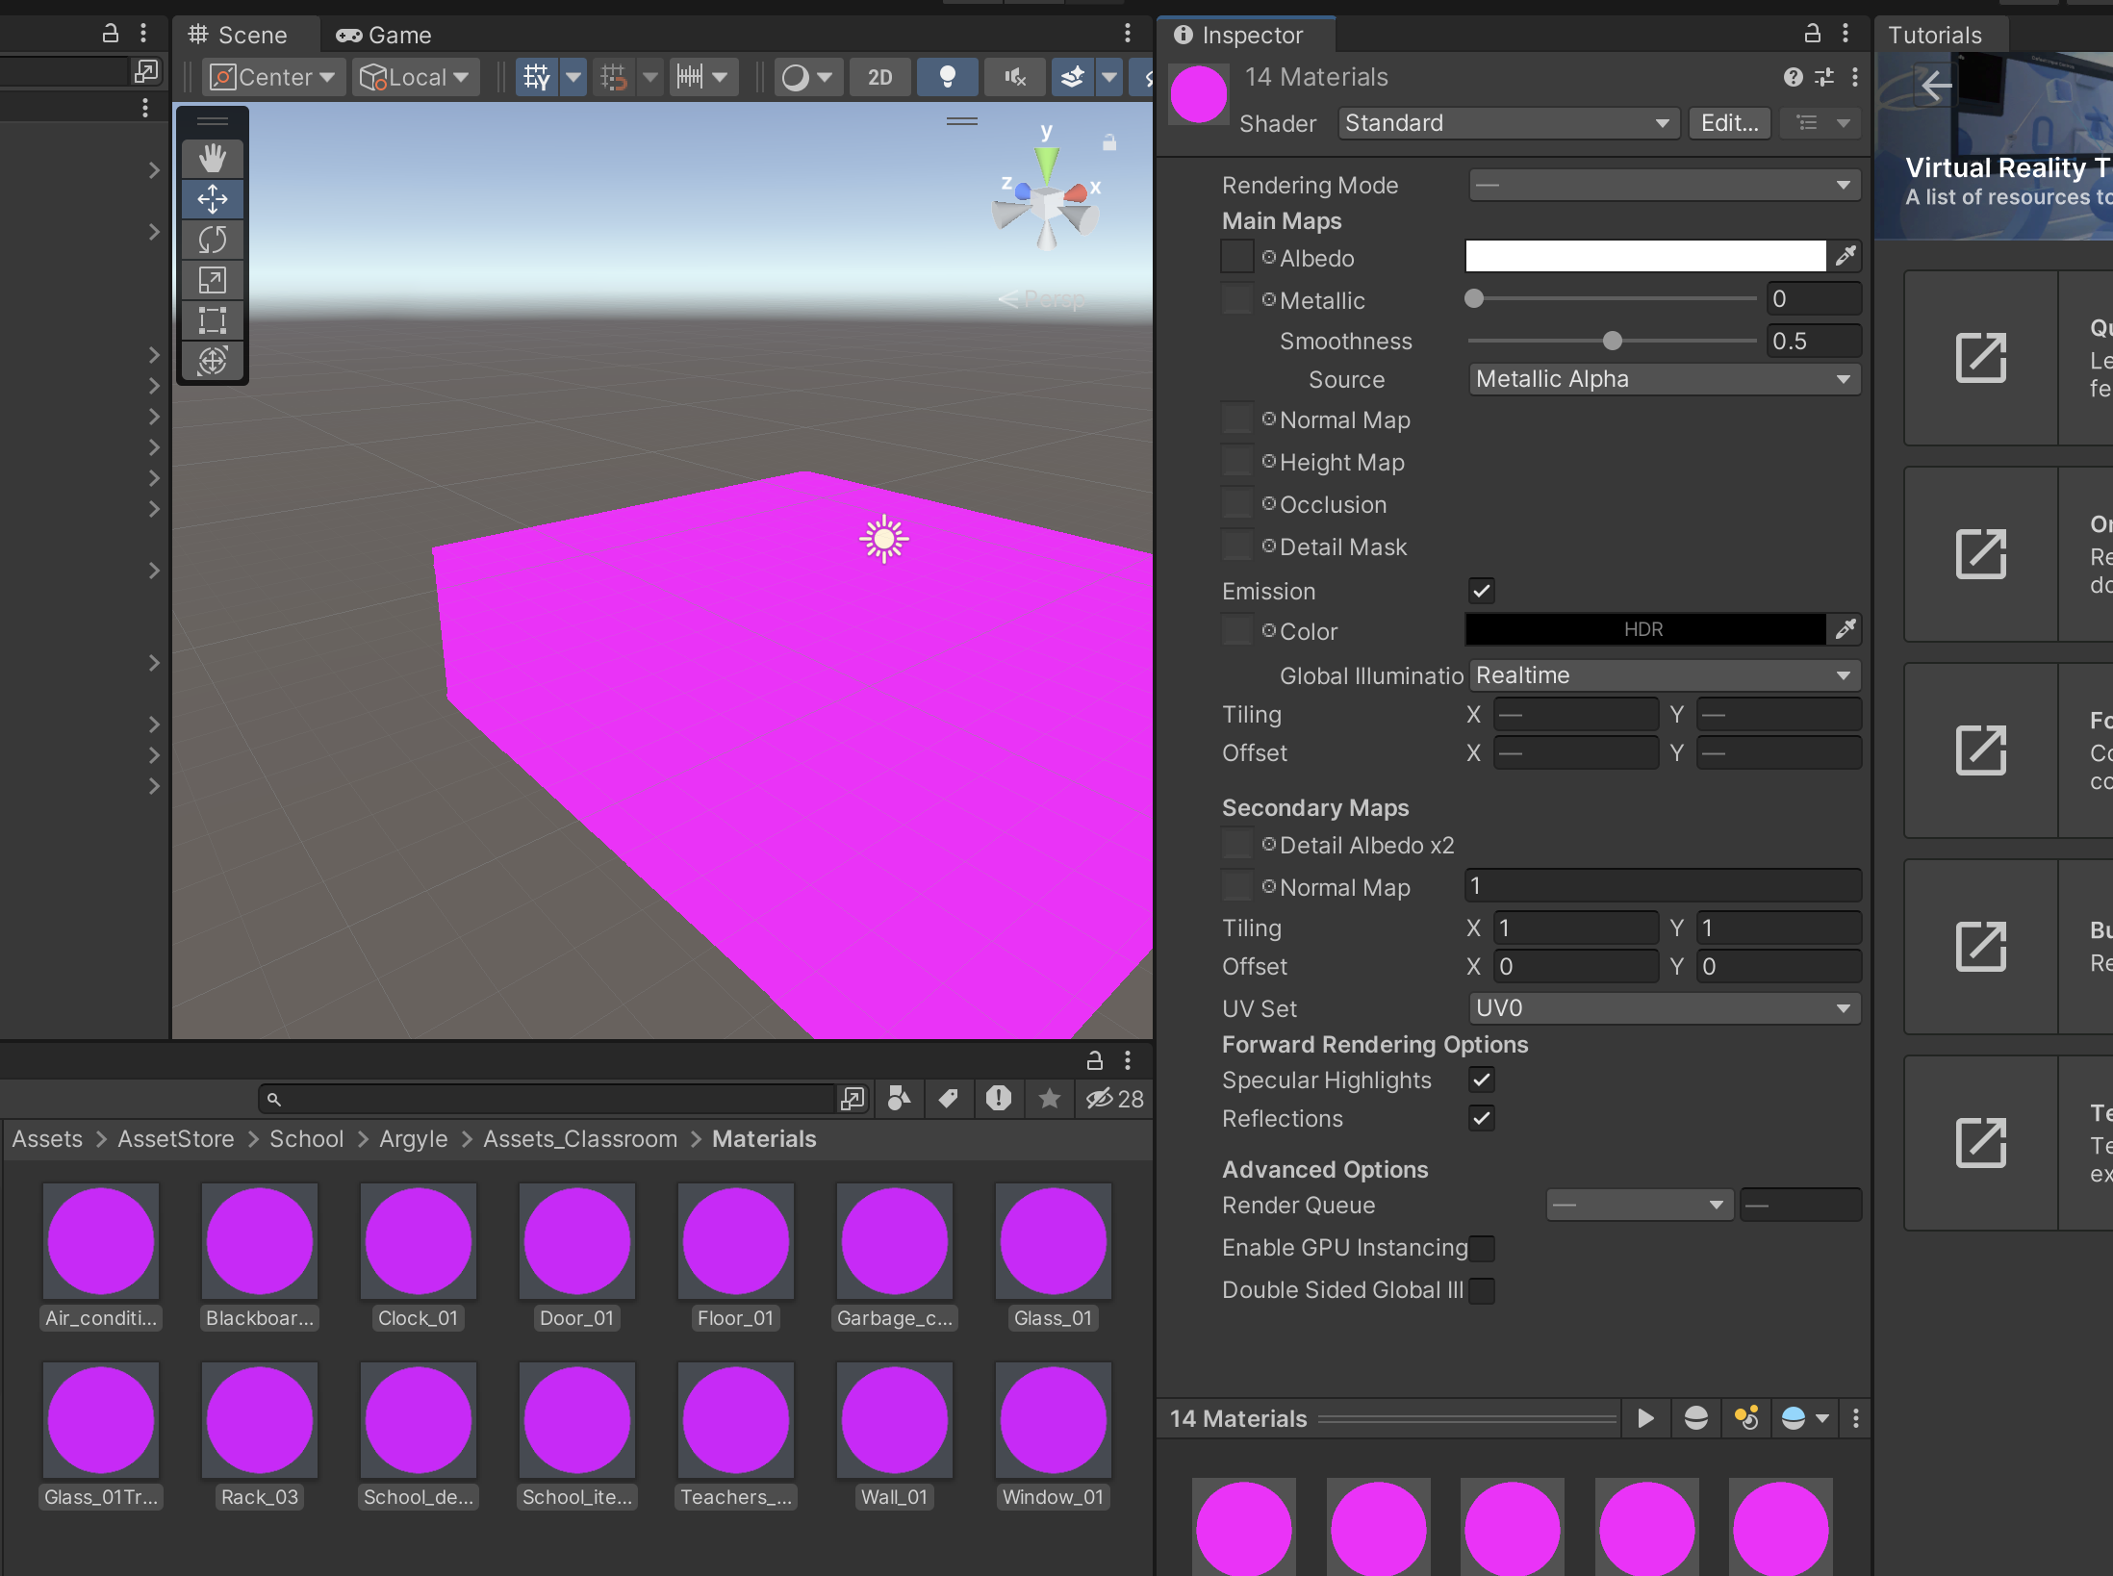This screenshot has width=2113, height=1576.
Task: Disable Specular Highlights checkbox
Action: (x=1482, y=1080)
